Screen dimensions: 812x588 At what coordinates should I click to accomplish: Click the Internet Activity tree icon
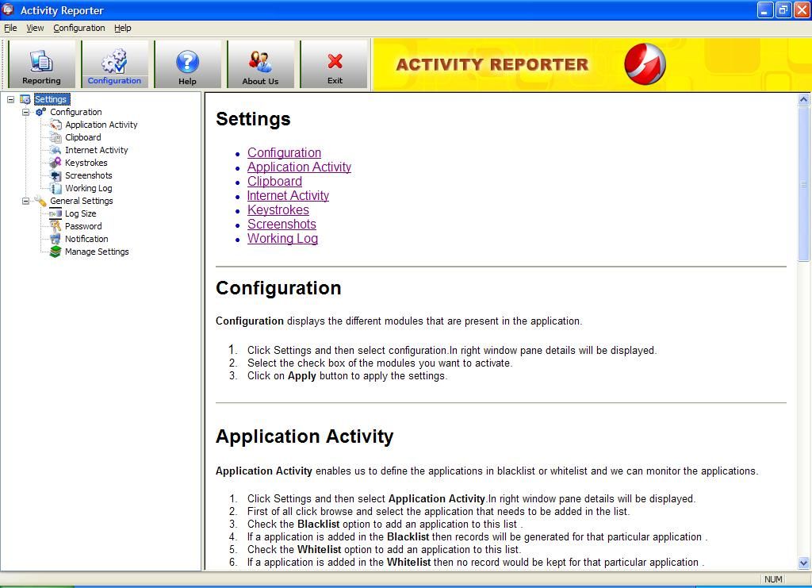point(56,150)
